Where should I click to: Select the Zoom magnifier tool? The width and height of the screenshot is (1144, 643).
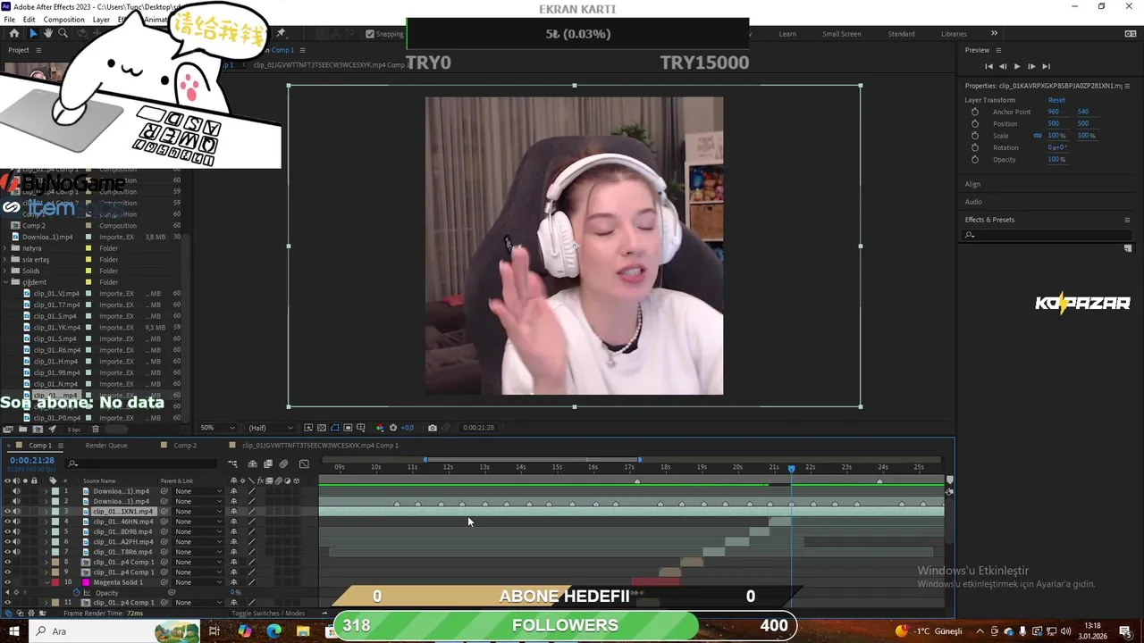(63, 33)
